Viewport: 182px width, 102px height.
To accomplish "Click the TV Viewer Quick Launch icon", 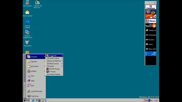I will [x=39, y=100].
